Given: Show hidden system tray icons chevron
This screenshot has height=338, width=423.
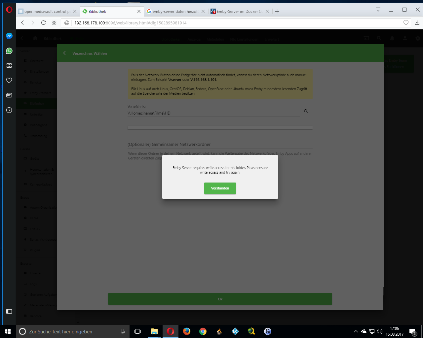Looking at the screenshot, I should pyautogui.click(x=356, y=331).
